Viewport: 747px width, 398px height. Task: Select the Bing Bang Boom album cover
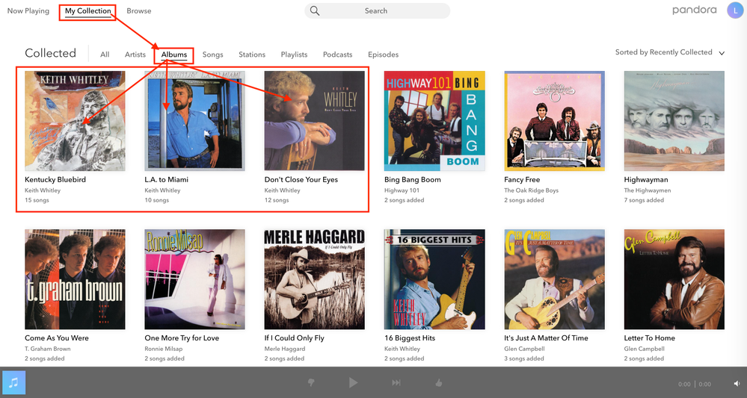434,121
